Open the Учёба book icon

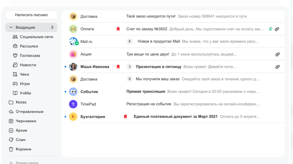pyautogui.click(x=15, y=93)
